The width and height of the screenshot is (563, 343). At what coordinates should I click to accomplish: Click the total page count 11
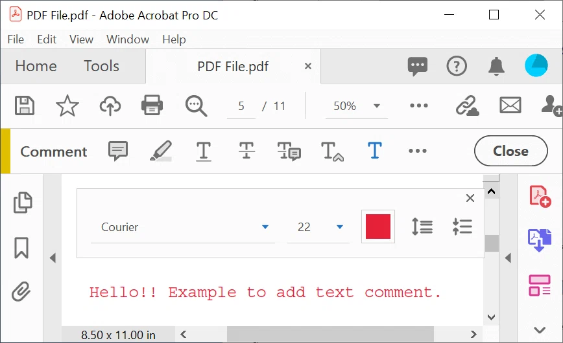[280, 106]
